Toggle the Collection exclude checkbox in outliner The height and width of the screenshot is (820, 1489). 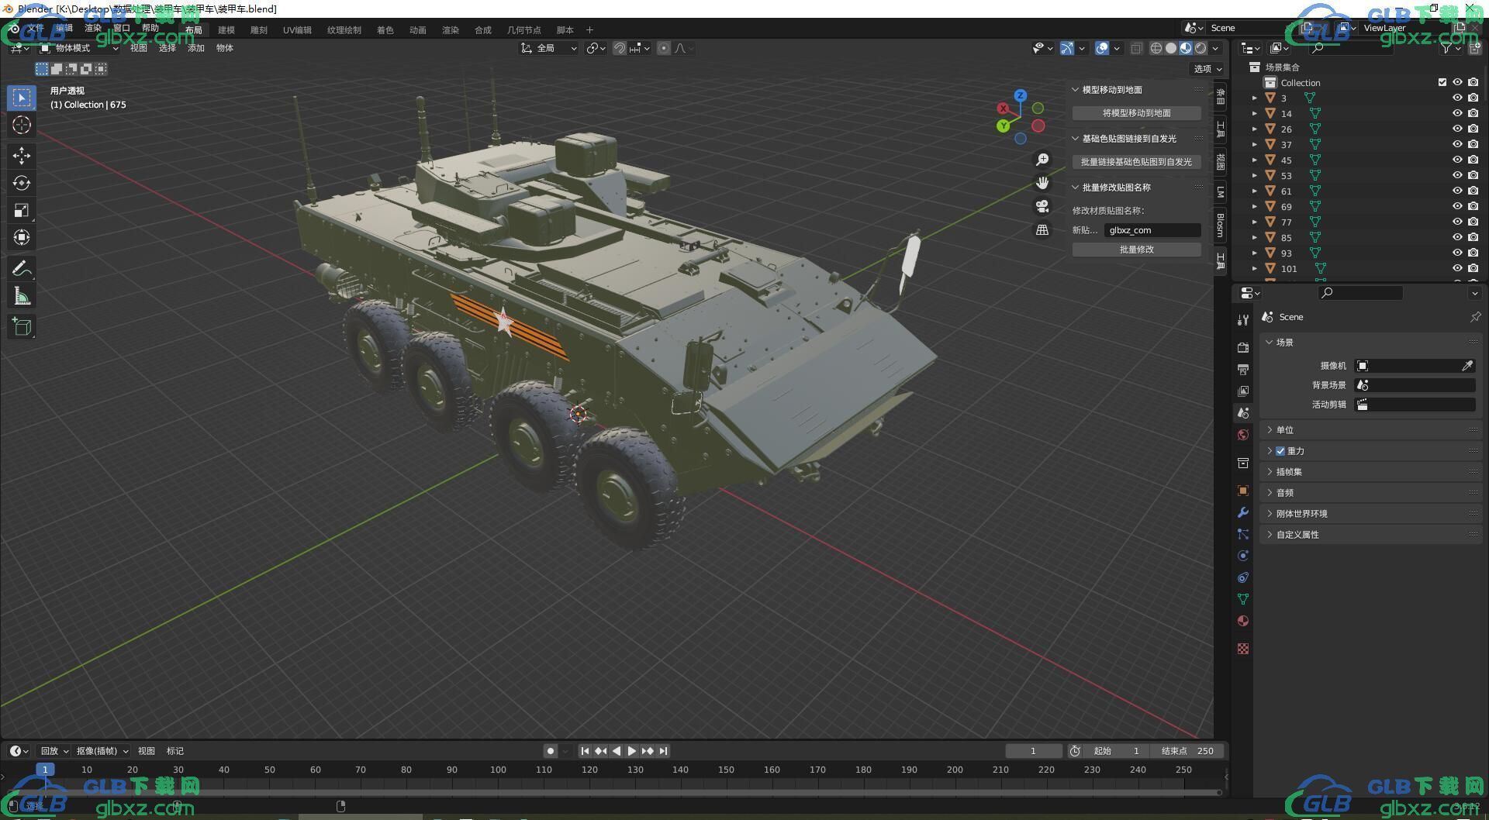pyautogui.click(x=1442, y=82)
